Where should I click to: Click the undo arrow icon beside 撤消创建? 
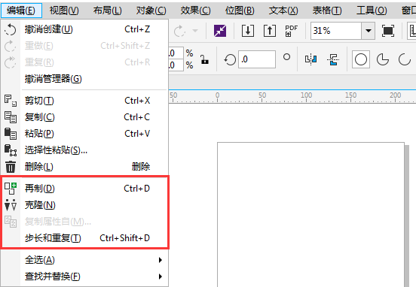click(11, 29)
